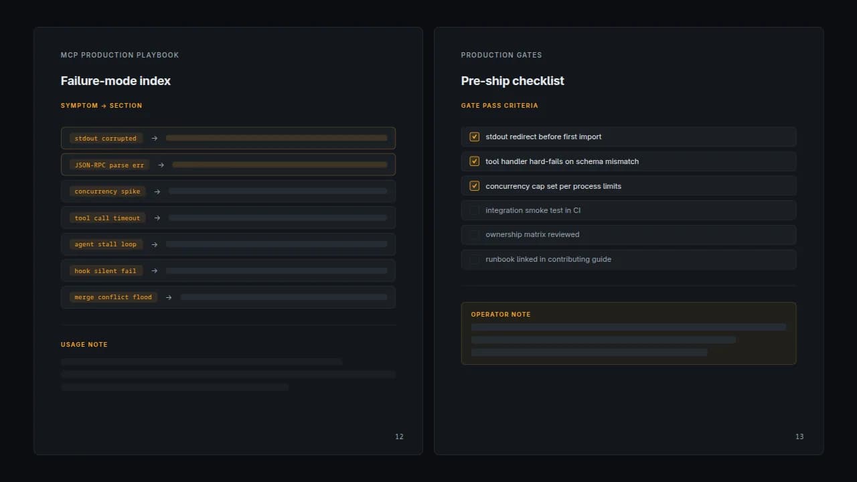Click 'integration smoke test in CI' text
Image resolution: width=857 pixels, height=482 pixels.
click(x=533, y=210)
